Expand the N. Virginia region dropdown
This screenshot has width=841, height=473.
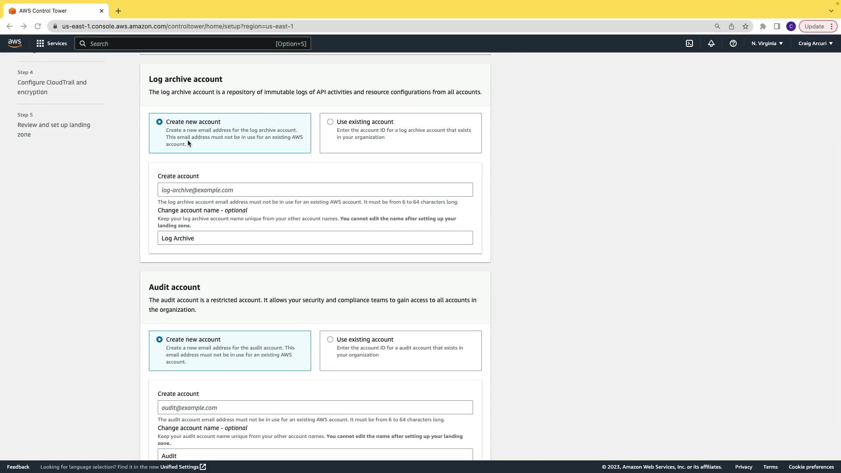click(x=767, y=43)
